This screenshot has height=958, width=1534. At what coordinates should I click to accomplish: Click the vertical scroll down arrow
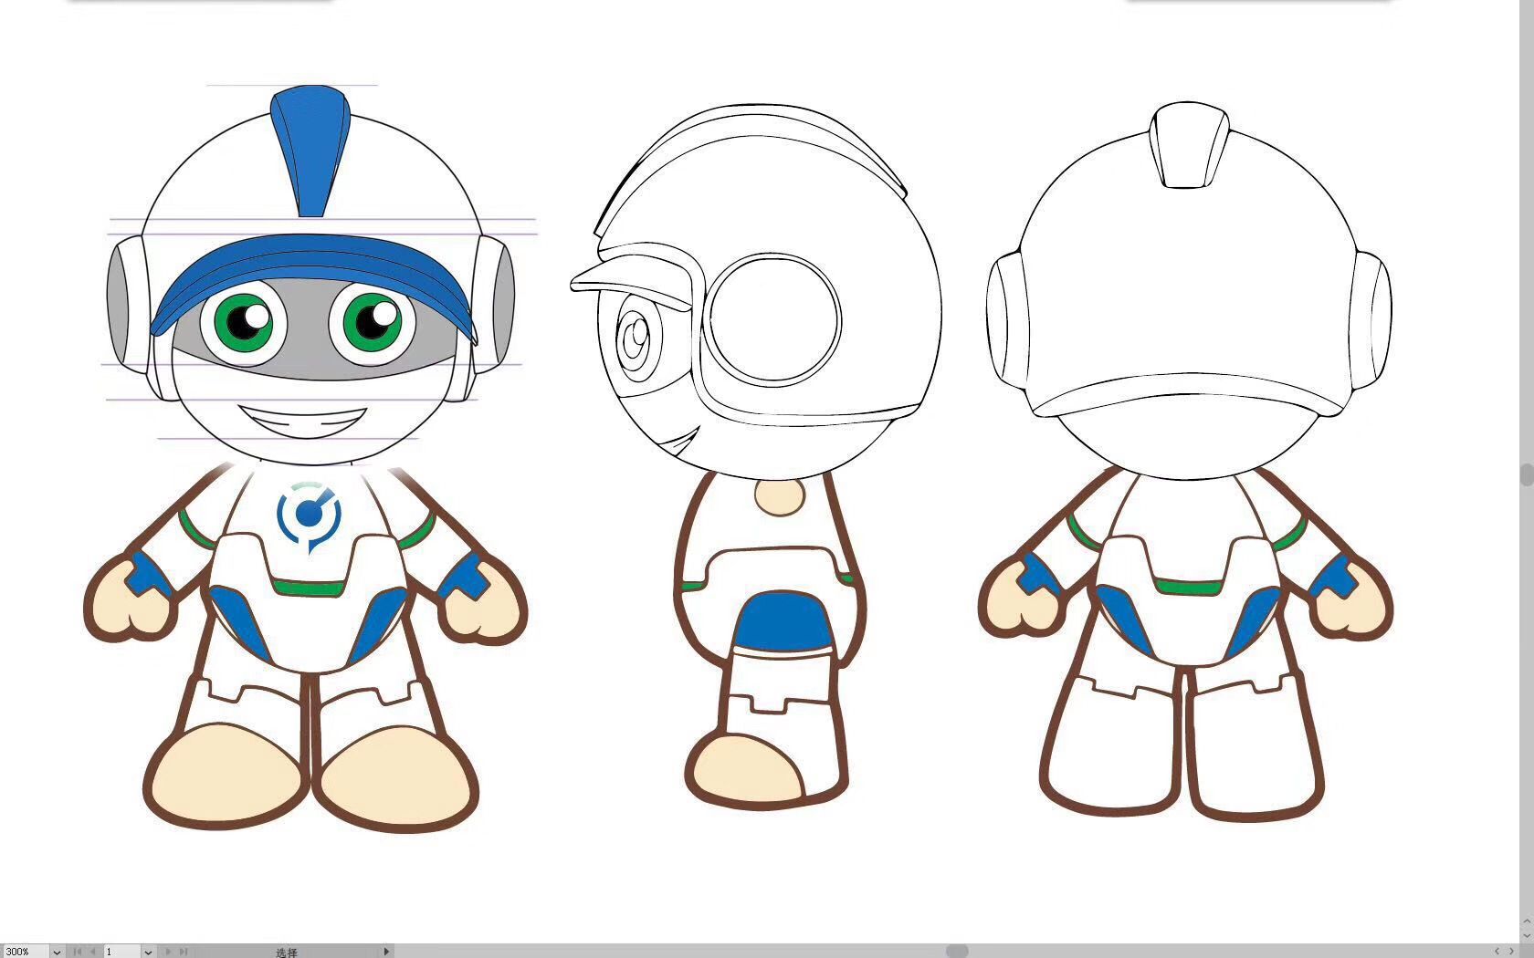point(1526,935)
